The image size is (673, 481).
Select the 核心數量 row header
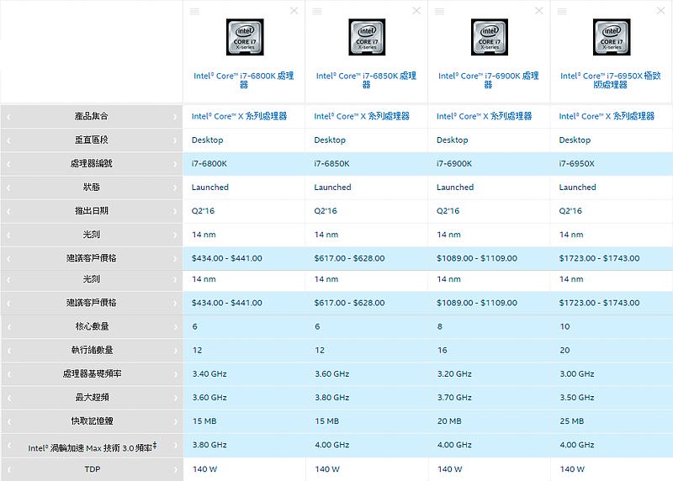click(92, 326)
